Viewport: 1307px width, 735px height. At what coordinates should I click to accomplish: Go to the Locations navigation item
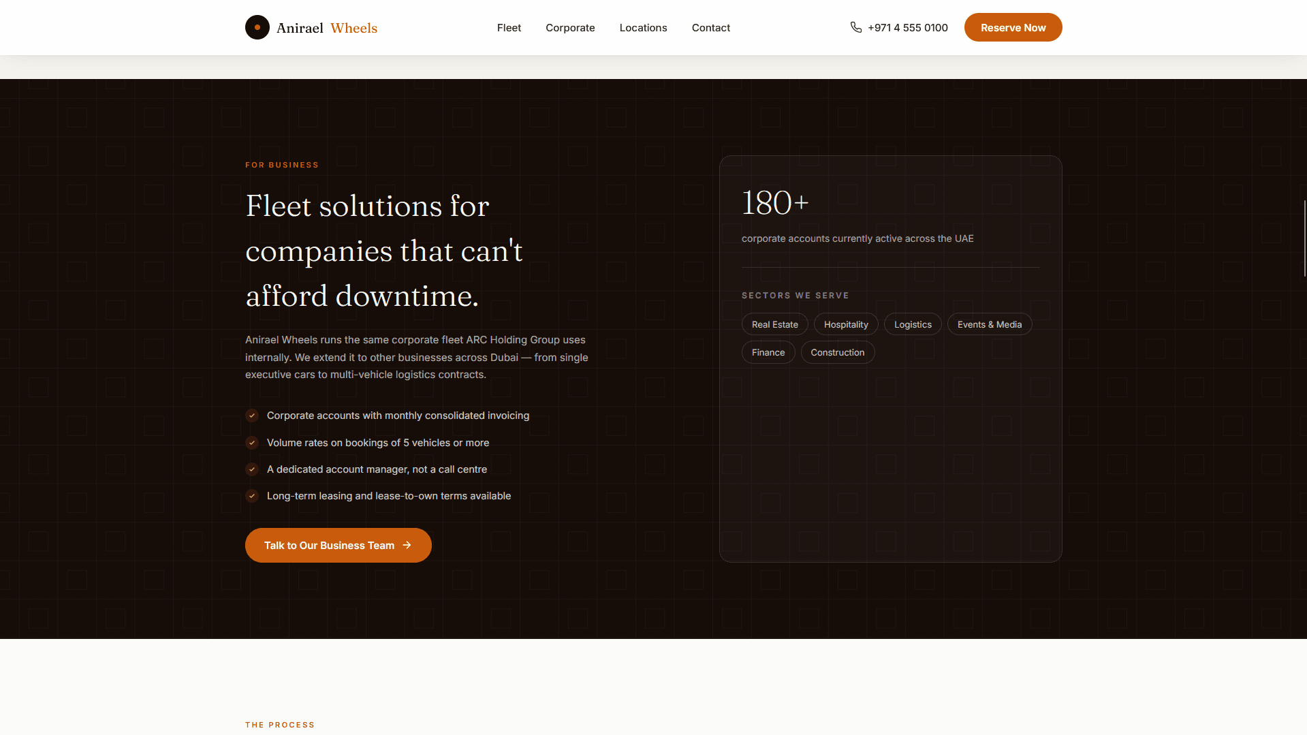point(643,27)
